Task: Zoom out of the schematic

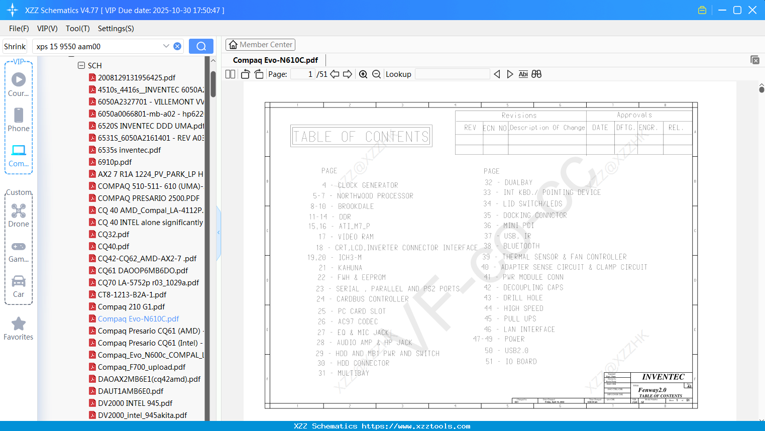Action: tap(376, 74)
